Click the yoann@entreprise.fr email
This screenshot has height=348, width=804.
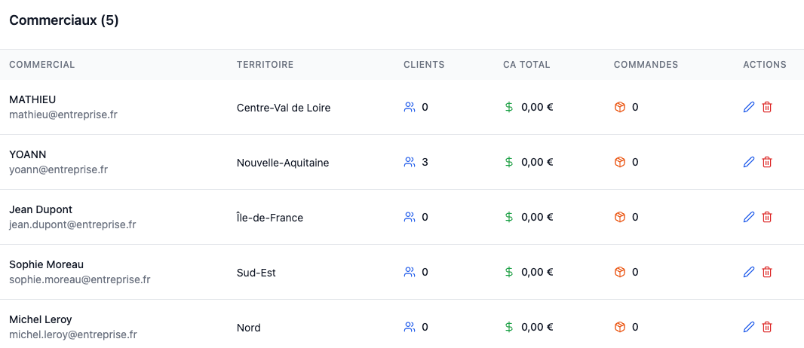pyautogui.click(x=58, y=169)
